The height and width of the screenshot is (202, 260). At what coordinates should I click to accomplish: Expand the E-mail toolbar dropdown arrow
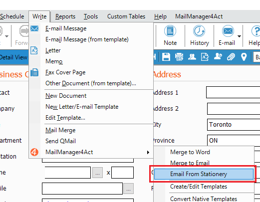click(239, 36)
